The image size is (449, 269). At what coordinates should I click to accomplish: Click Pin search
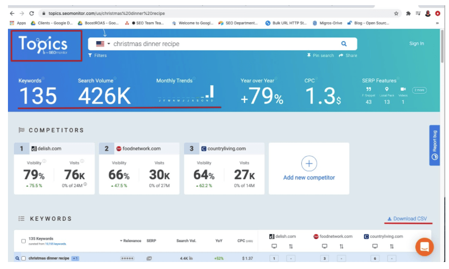tap(321, 55)
